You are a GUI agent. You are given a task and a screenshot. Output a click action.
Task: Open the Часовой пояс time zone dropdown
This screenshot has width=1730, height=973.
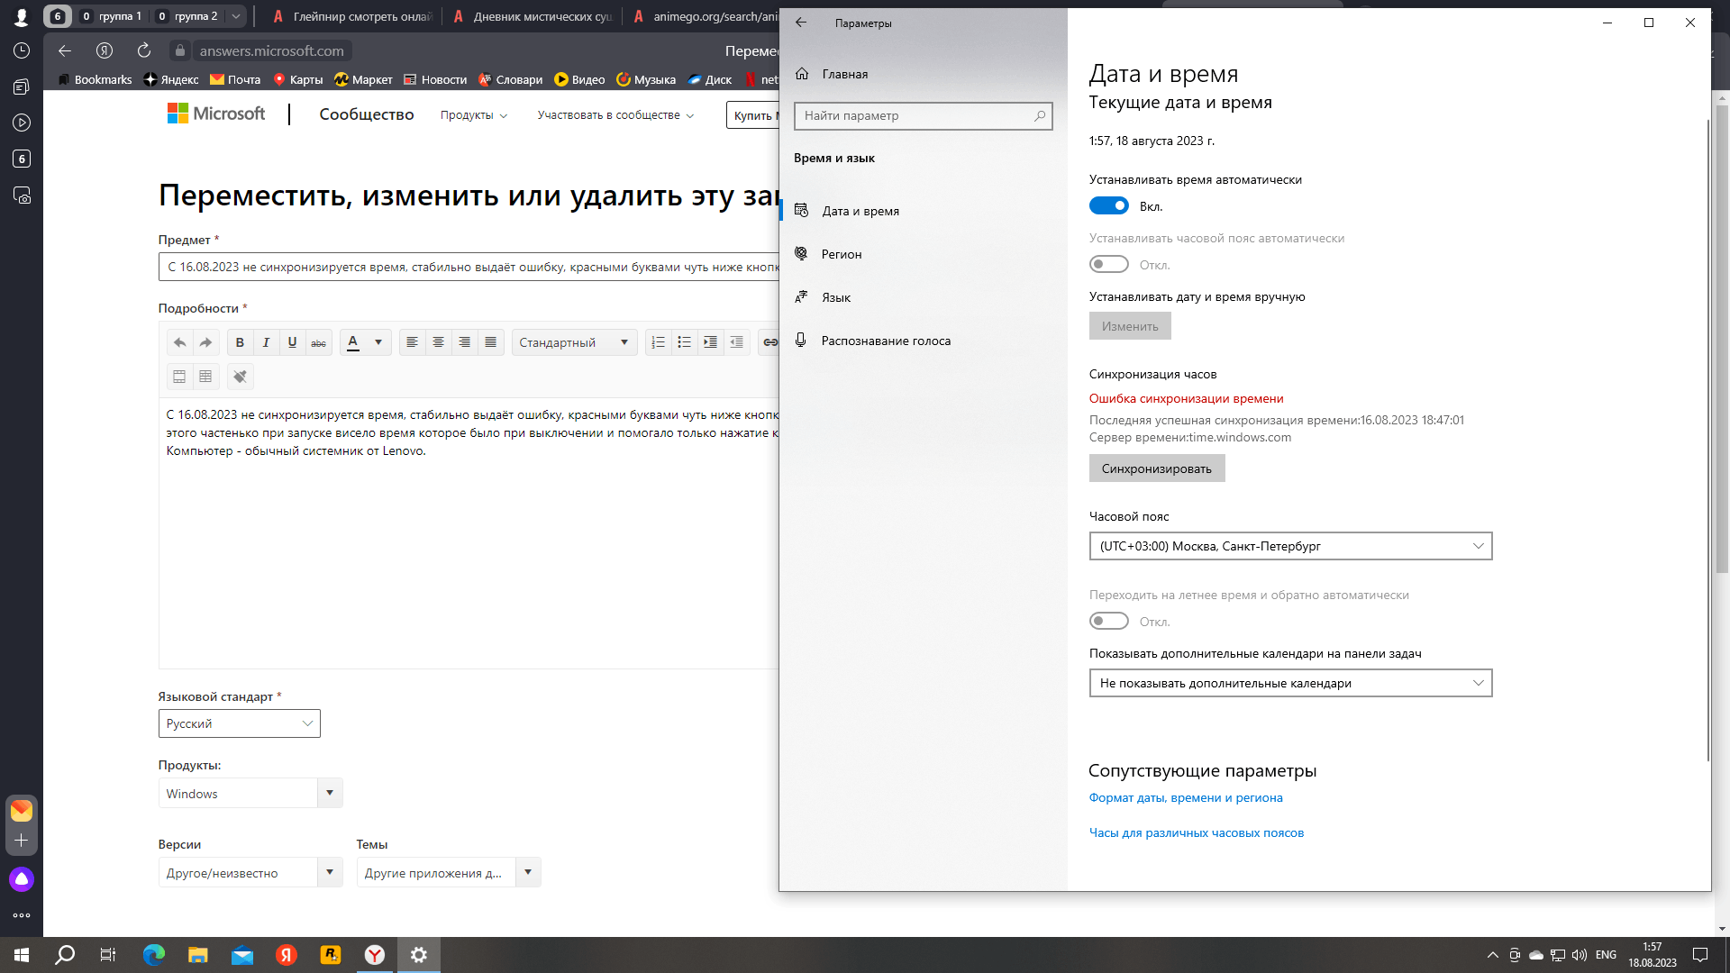click(x=1290, y=546)
